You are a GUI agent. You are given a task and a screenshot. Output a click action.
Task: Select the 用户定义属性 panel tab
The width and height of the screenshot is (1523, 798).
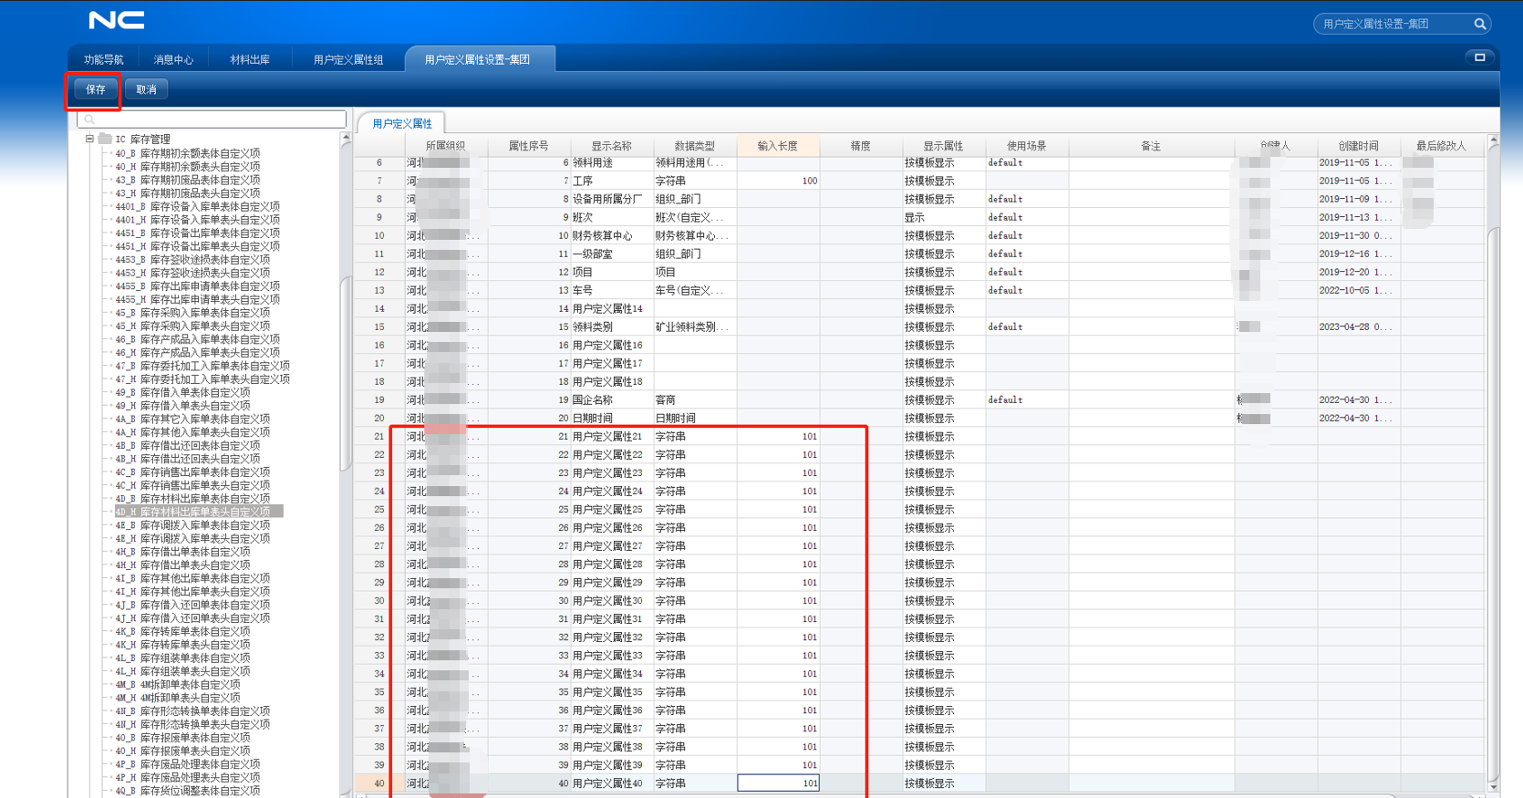pos(402,123)
